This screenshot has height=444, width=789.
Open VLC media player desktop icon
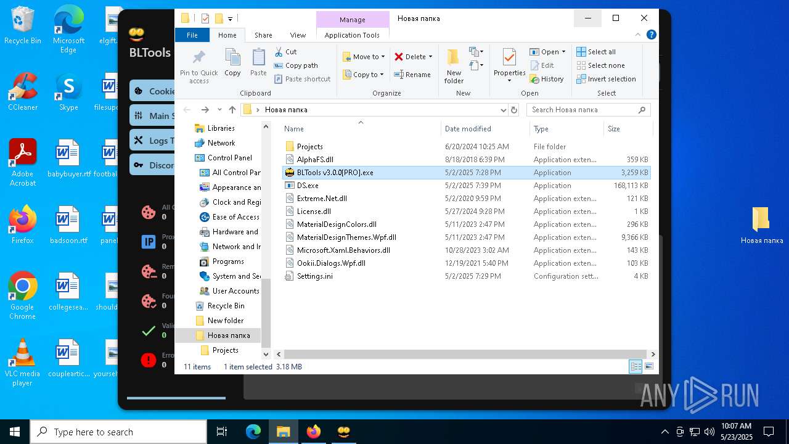23,363
